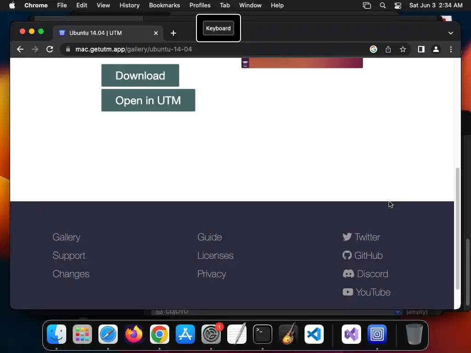Expand the tab search chevron
This screenshot has width=471, height=353.
tap(451, 33)
